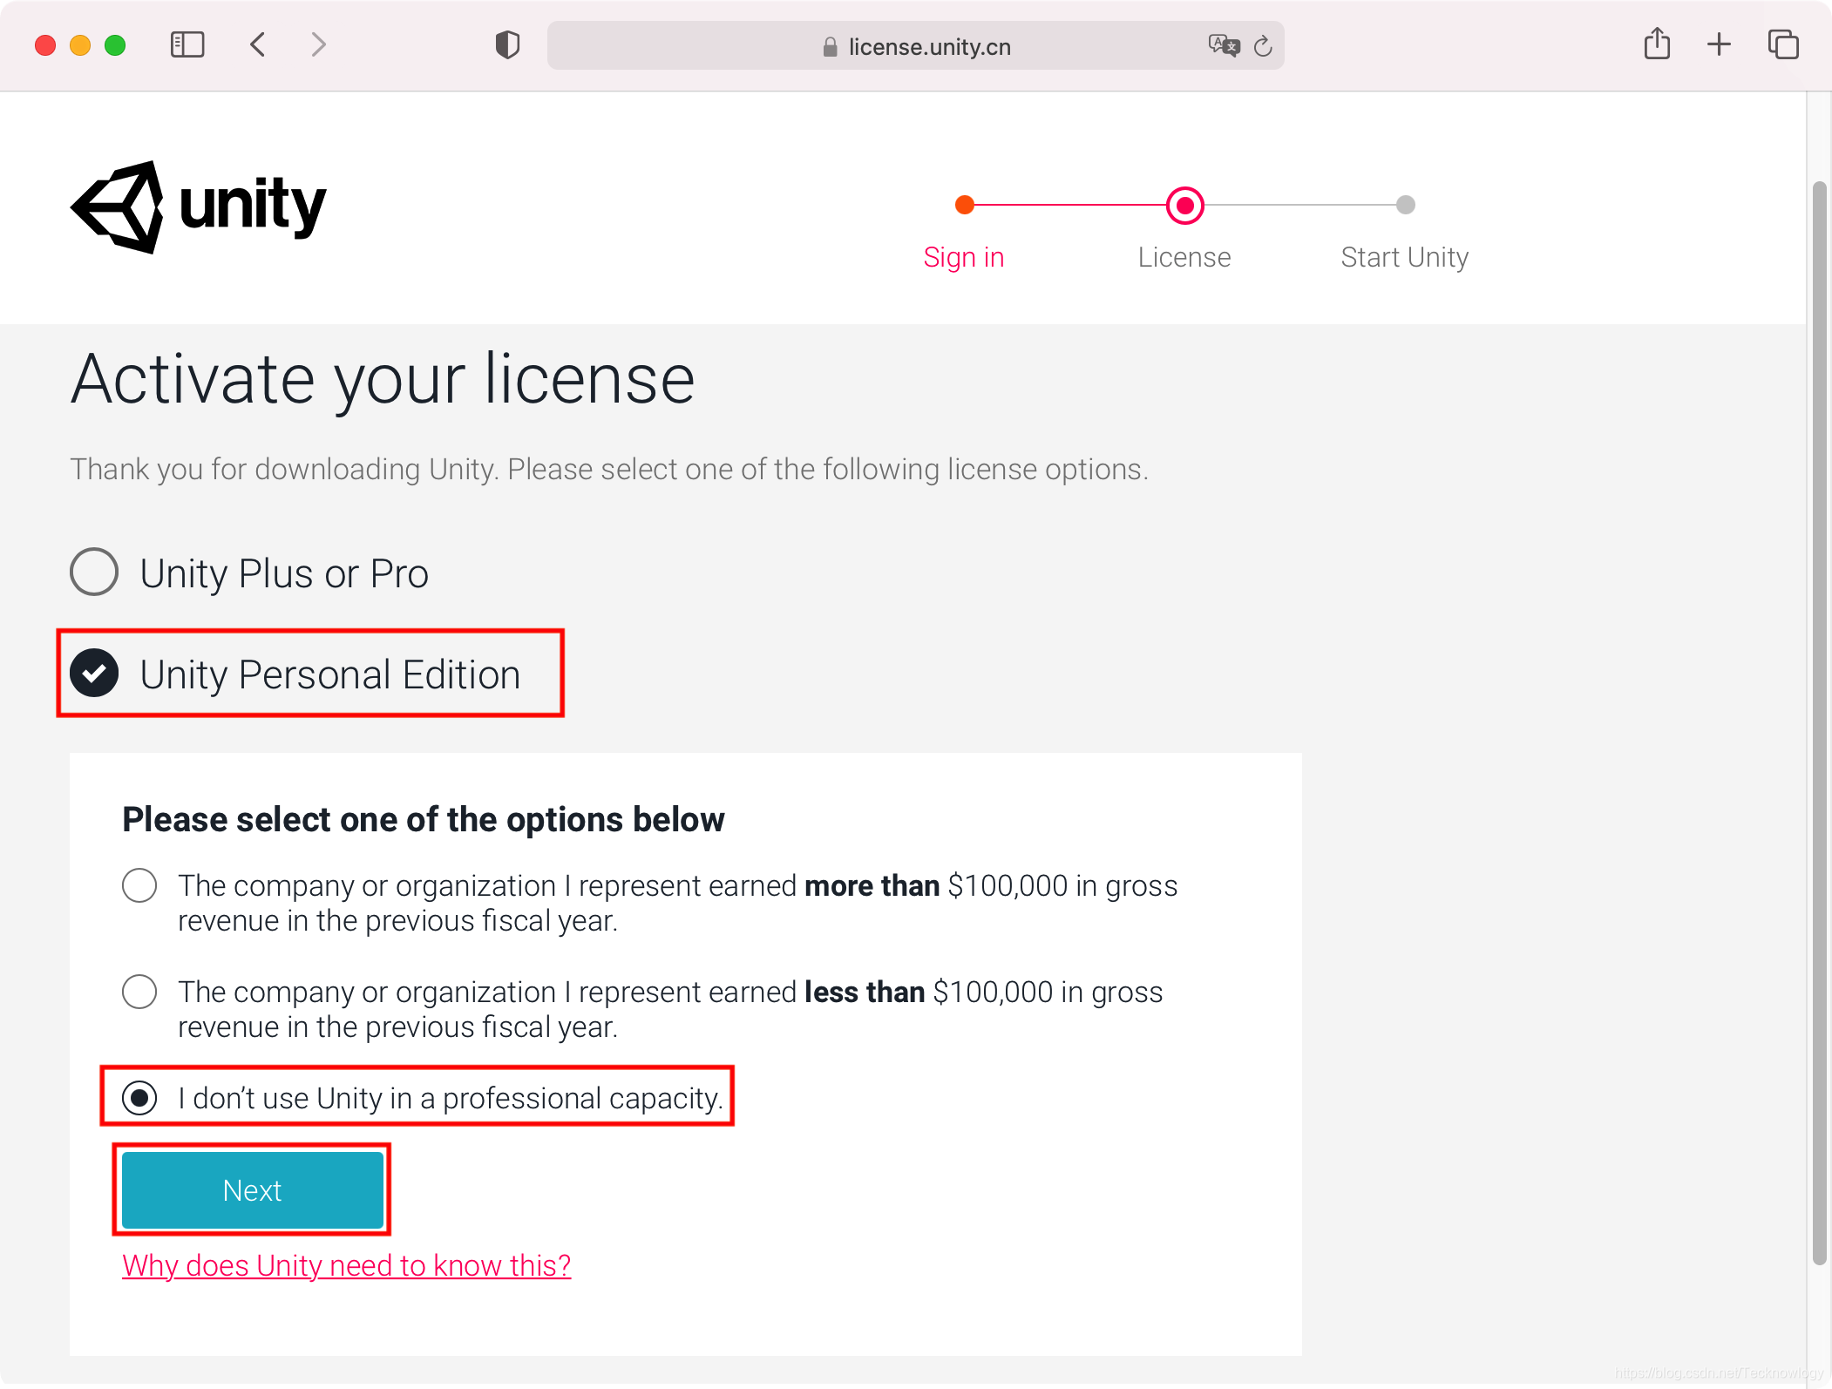The width and height of the screenshot is (1832, 1389).
Task: Open Why does Unity need to know this
Action: click(345, 1265)
